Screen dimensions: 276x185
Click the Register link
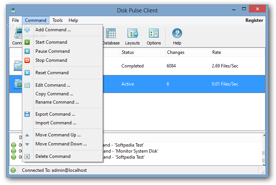coord(254,20)
